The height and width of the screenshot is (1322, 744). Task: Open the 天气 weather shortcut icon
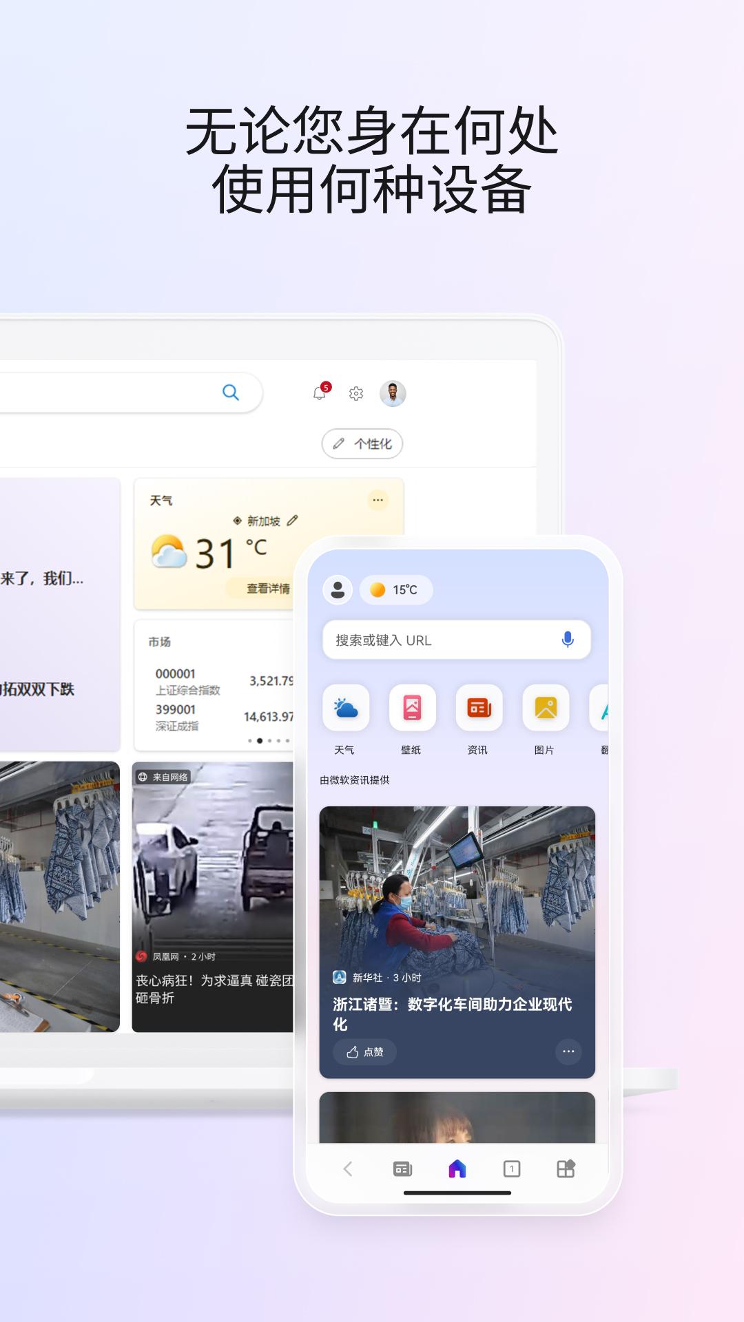tap(346, 708)
